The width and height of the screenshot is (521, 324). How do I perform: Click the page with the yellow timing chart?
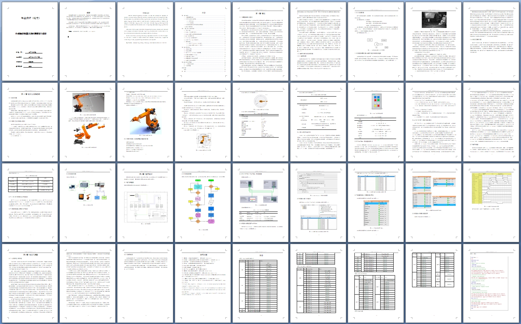(x=491, y=202)
